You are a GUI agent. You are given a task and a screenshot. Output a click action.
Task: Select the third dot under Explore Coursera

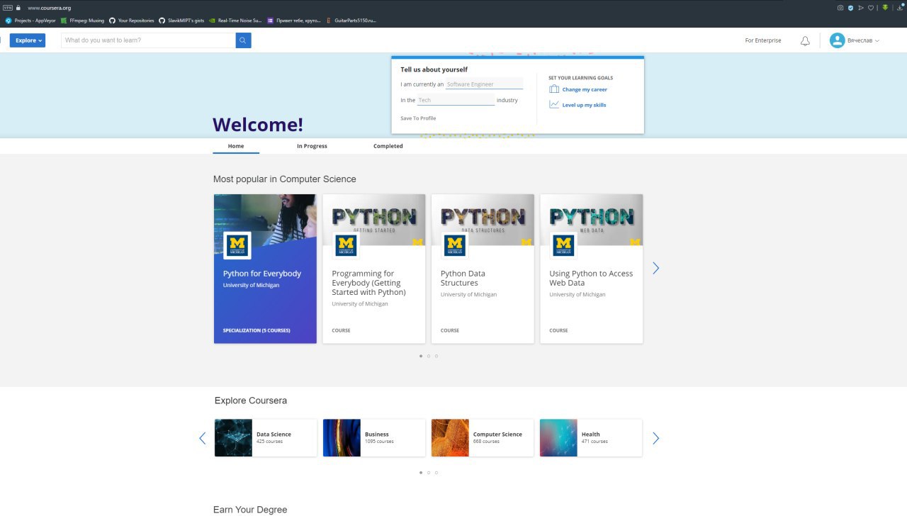(436, 472)
